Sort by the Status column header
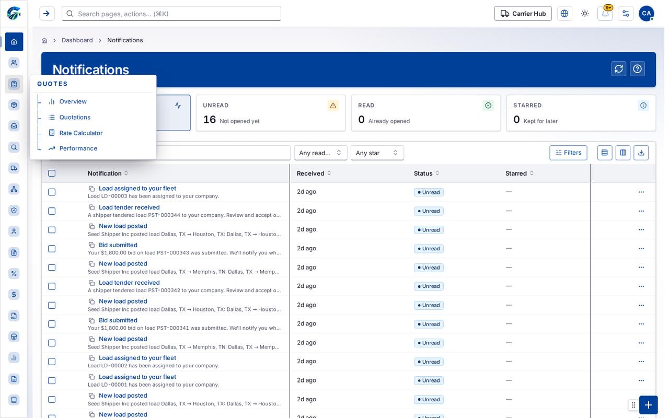This screenshot has height=418, width=669. (x=427, y=173)
